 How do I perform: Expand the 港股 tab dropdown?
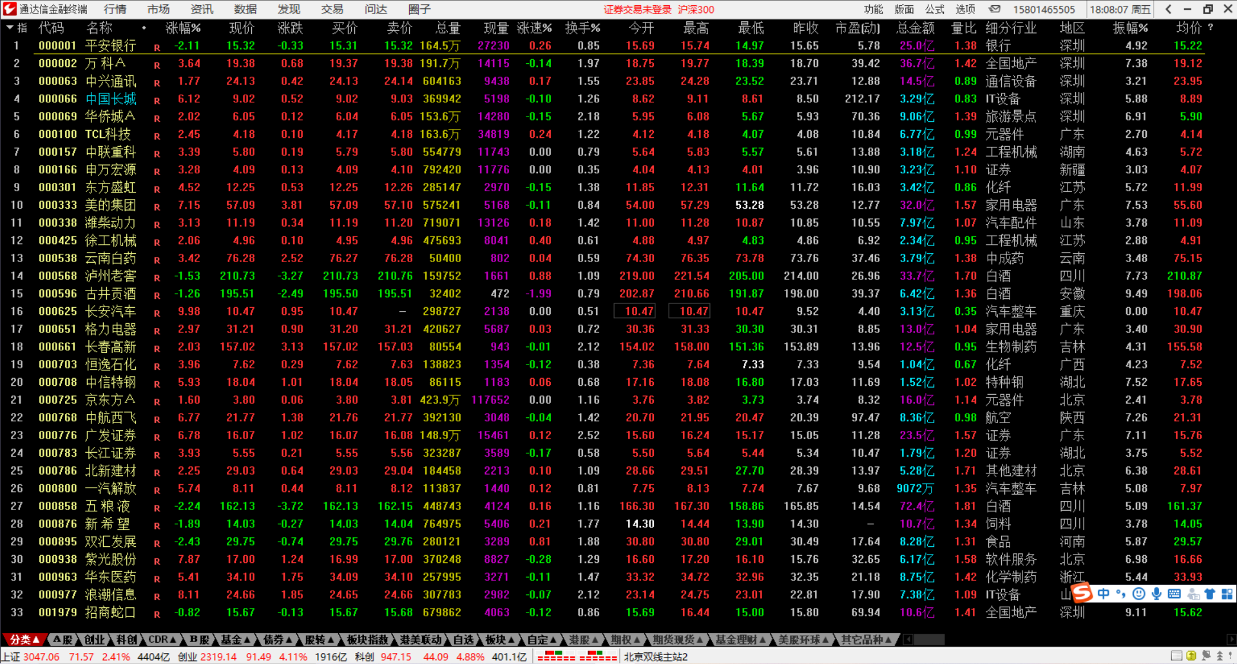(x=595, y=640)
